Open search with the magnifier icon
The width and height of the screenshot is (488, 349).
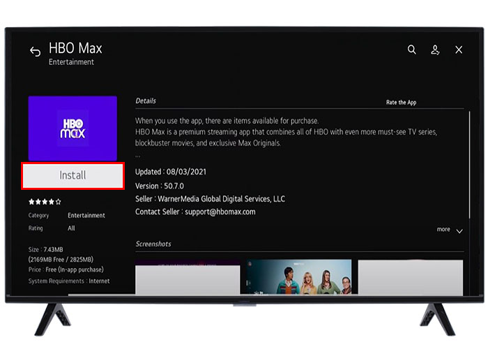coord(412,50)
